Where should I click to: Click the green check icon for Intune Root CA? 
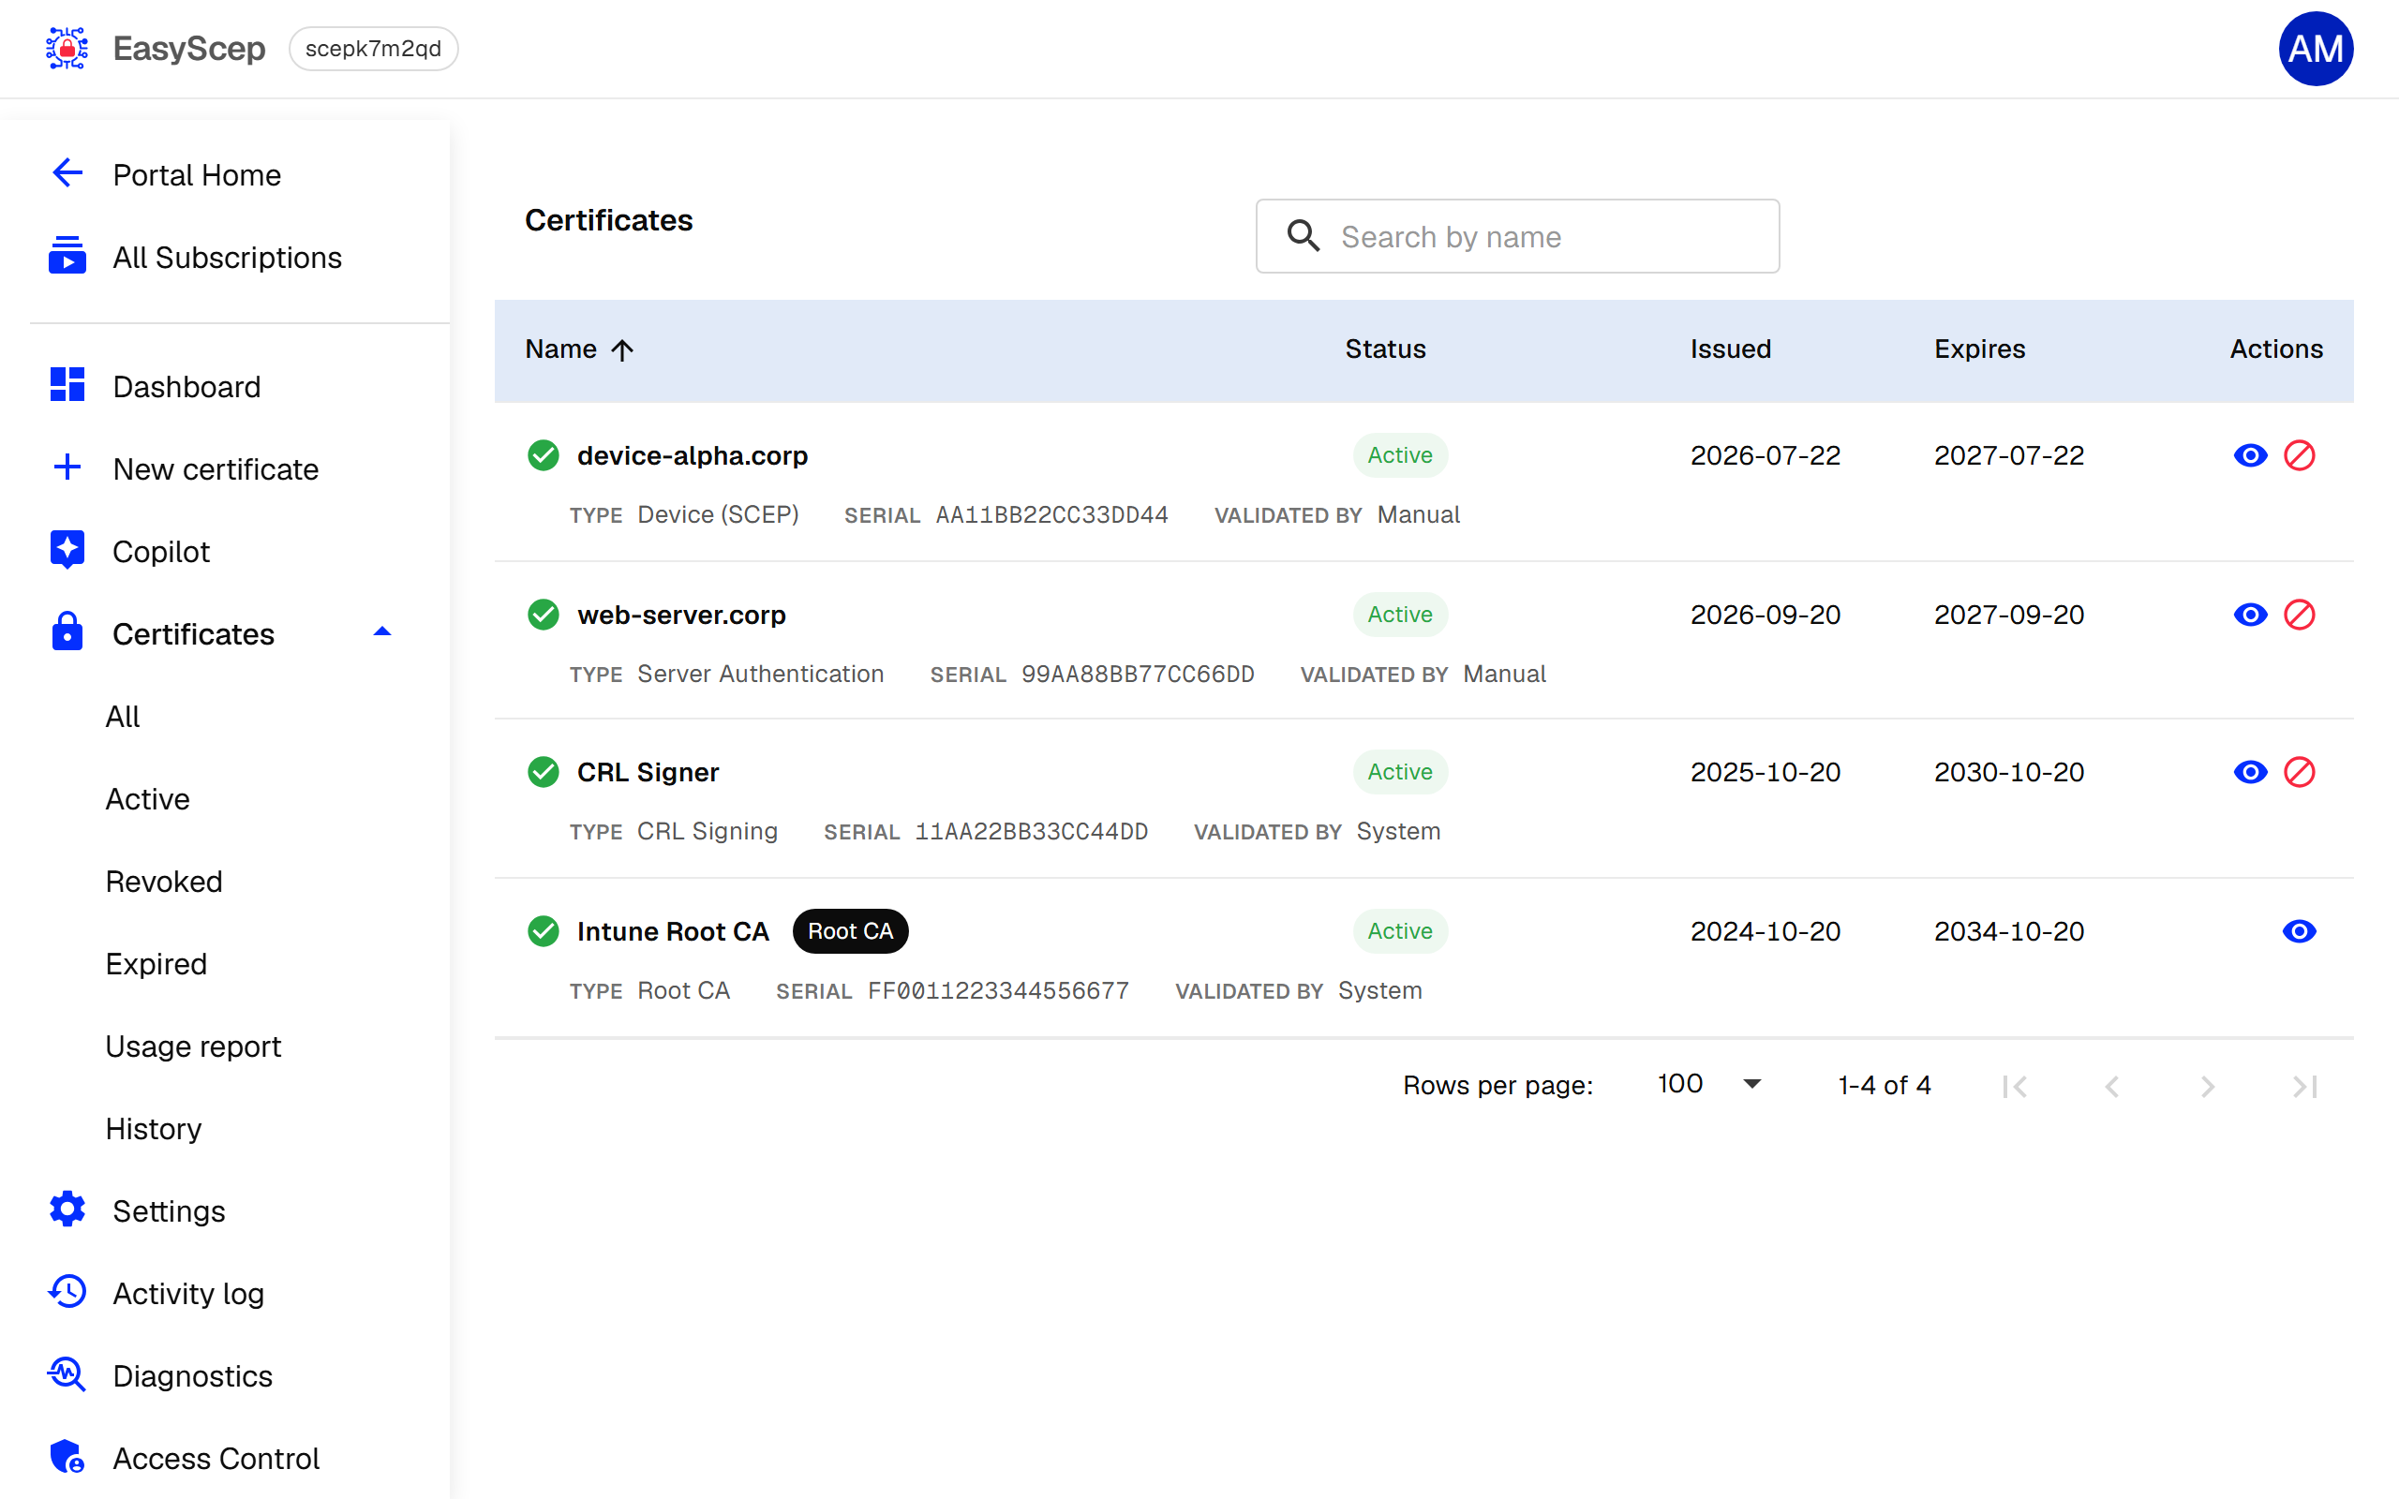click(x=544, y=931)
